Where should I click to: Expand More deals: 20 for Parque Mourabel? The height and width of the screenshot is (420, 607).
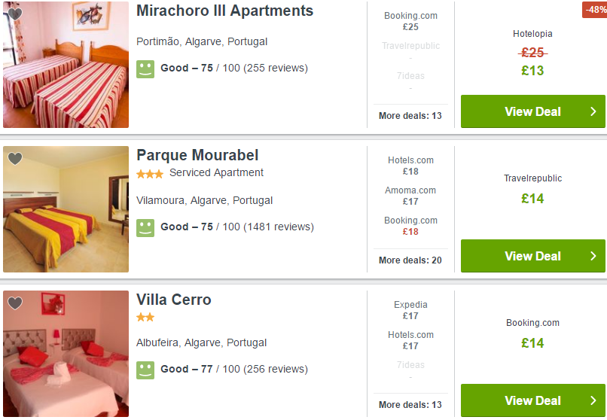[410, 260]
